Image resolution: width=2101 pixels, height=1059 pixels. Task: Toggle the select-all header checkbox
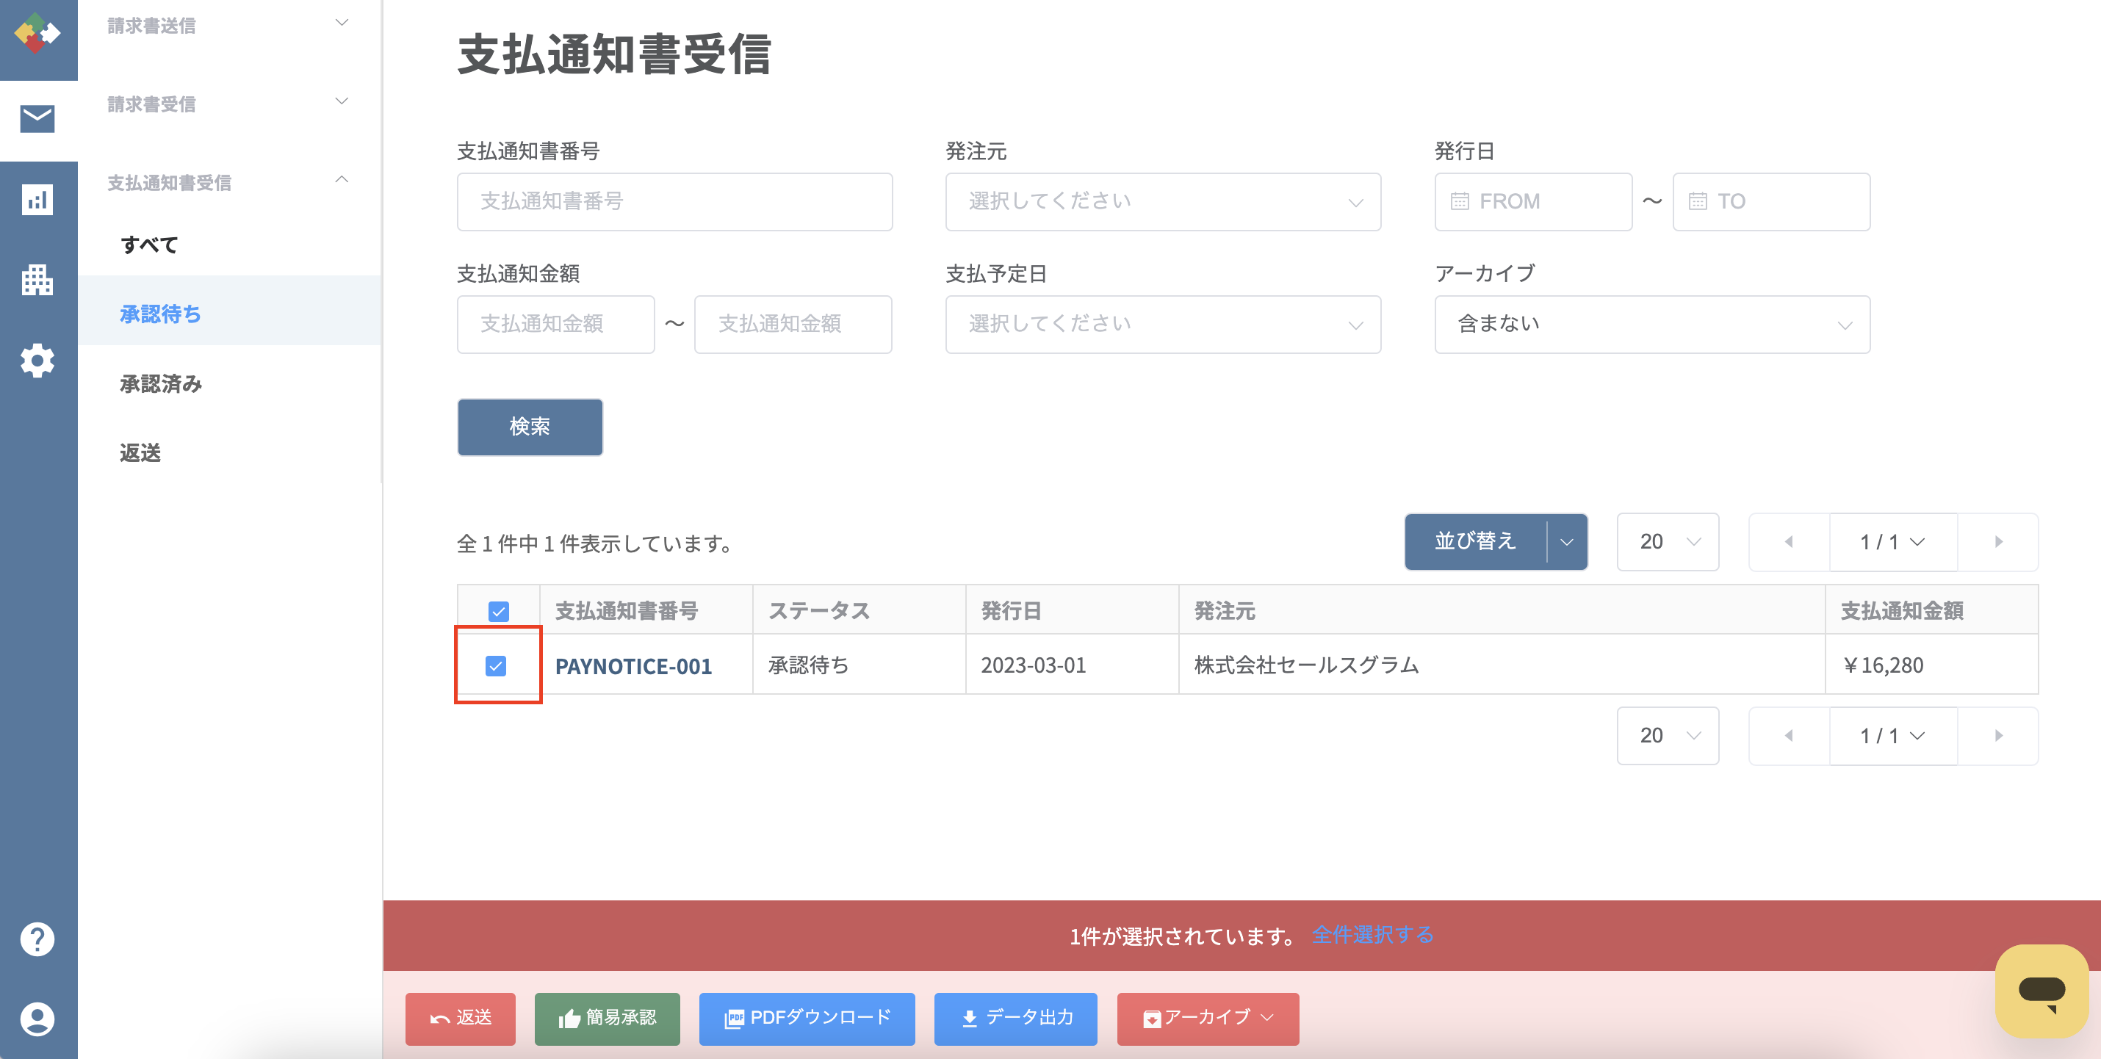click(498, 612)
